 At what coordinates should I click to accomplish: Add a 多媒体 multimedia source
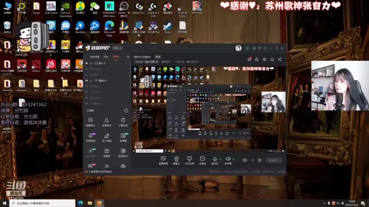202,161
